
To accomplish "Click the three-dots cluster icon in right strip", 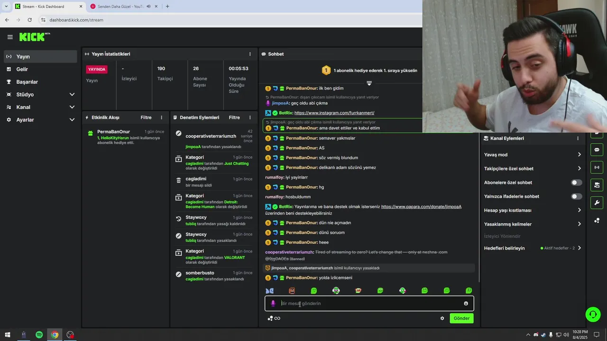I will [597, 221].
